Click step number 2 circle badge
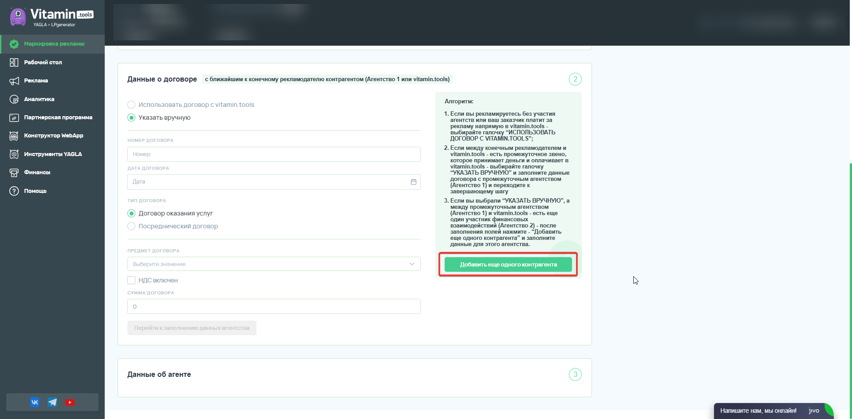This screenshot has height=419, width=852. (575, 79)
